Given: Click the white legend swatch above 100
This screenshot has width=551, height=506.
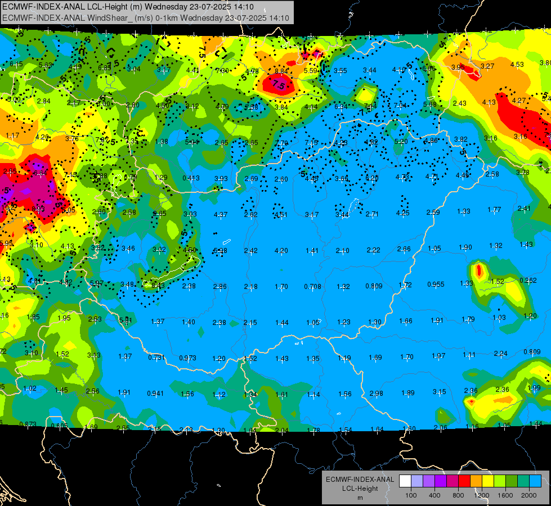Looking at the screenshot, I should [405, 481].
